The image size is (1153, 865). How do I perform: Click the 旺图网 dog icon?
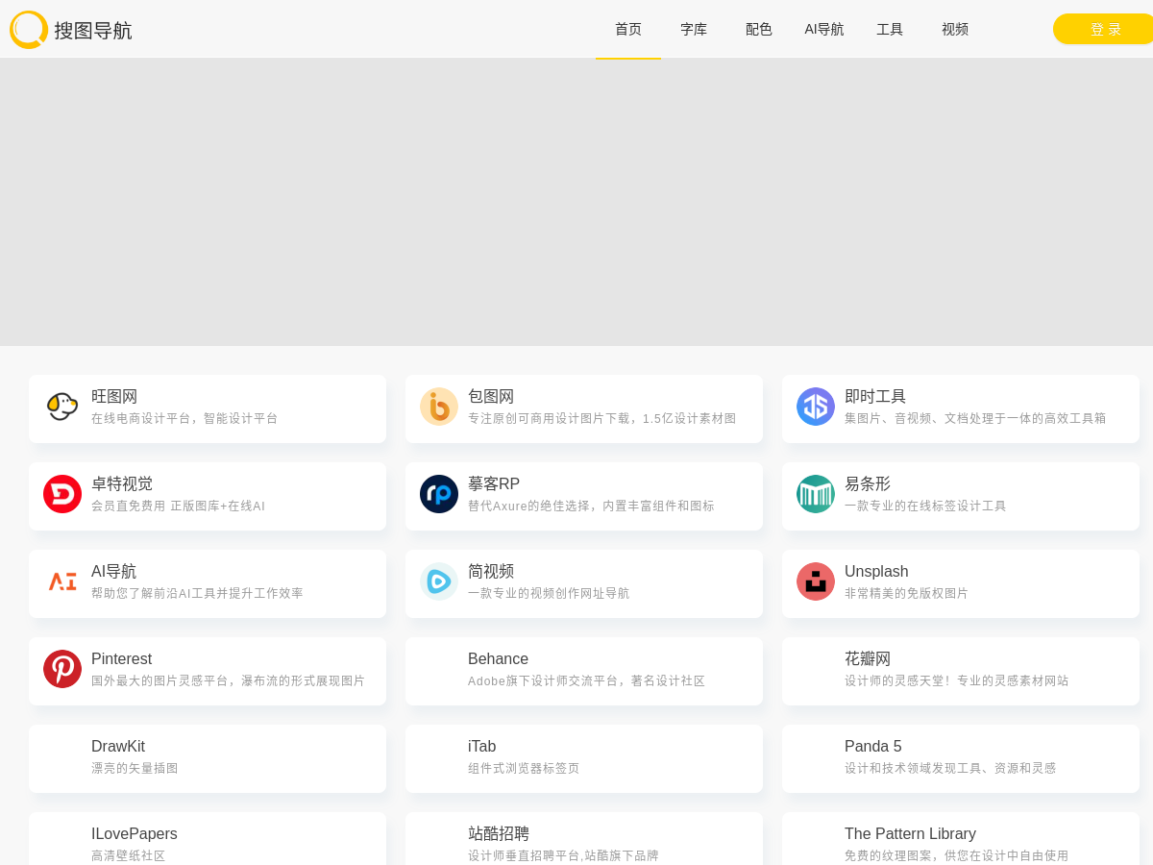coord(62,407)
